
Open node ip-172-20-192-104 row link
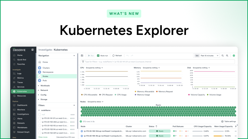pyautogui.click(x=104, y=131)
